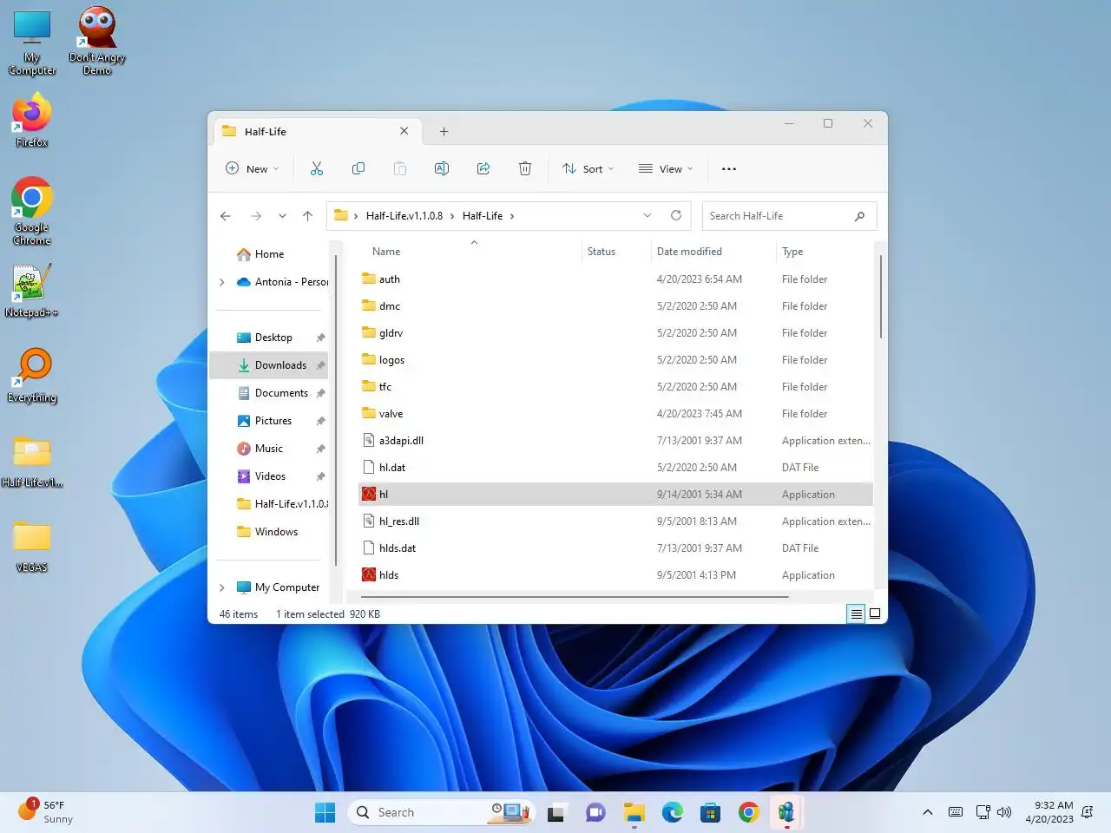Image resolution: width=1111 pixels, height=833 pixels.
Task: Open taskbar Search box
Action: pyautogui.click(x=441, y=812)
